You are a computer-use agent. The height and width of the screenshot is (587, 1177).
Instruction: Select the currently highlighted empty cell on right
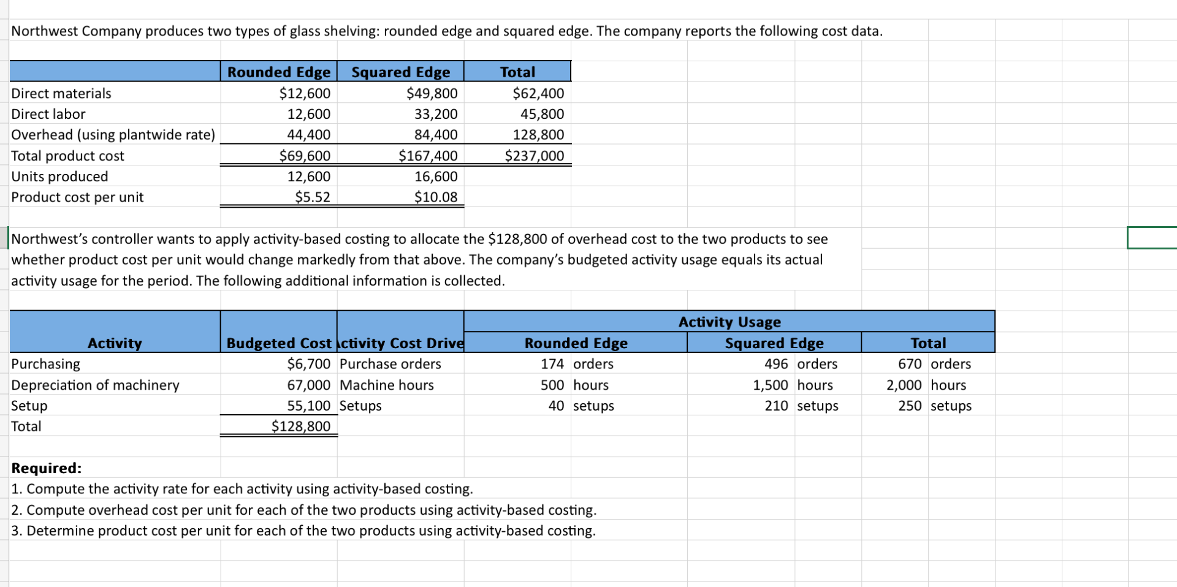(x=1152, y=239)
